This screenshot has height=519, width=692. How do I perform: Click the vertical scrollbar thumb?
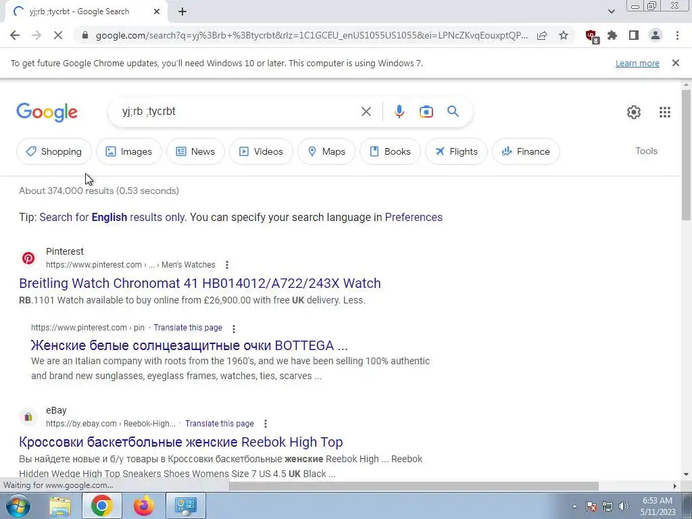coord(686,155)
